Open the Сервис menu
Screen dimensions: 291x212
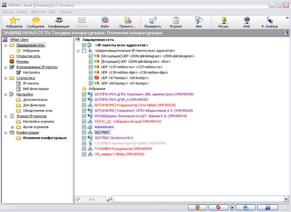point(22,12)
